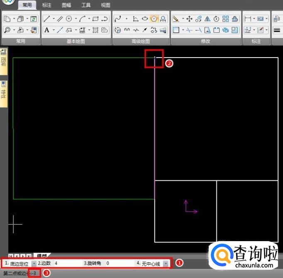Expand the Arc tool dropdown arrow
The height and width of the screenshot is (278, 283).
click(x=89, y=19)
